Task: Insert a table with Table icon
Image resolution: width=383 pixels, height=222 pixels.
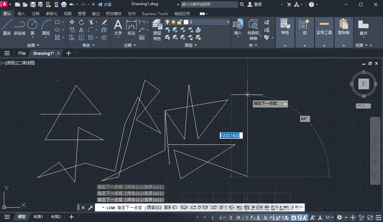Action: click(x=142, y=37)
